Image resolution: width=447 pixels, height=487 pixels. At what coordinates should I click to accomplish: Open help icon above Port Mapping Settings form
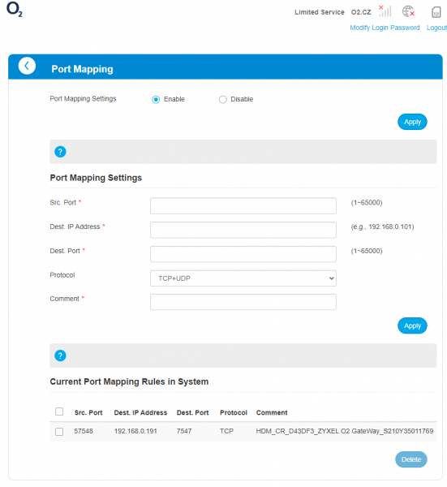coord(60,152)
